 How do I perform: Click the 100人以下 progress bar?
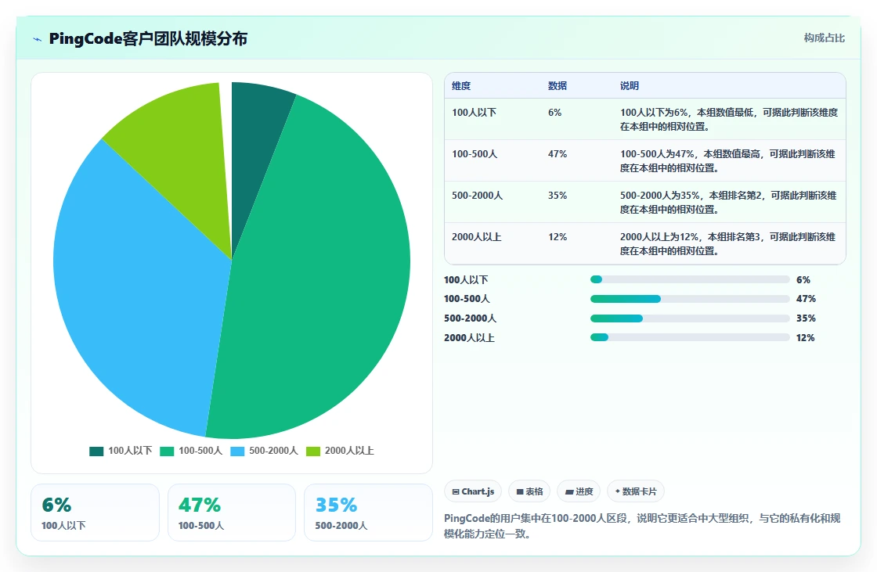point(690,279)
